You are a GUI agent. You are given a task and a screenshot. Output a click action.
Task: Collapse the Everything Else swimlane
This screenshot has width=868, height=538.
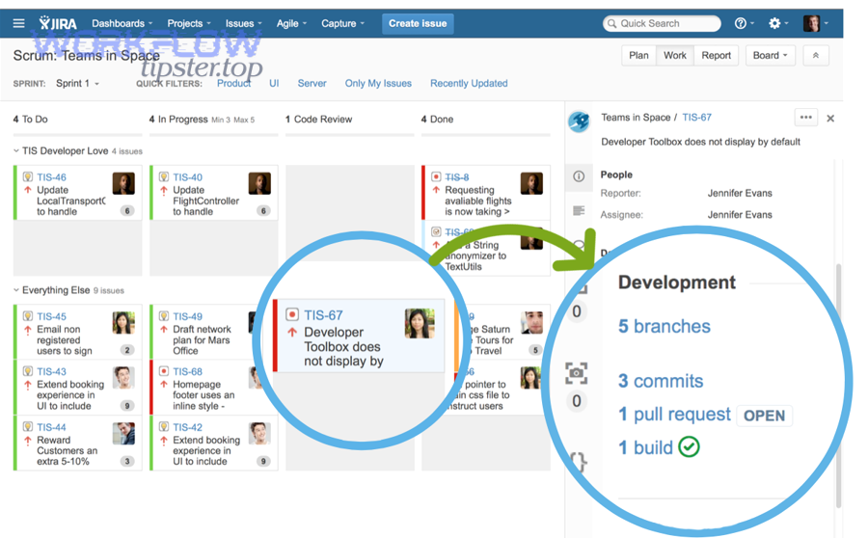[16, 290]
